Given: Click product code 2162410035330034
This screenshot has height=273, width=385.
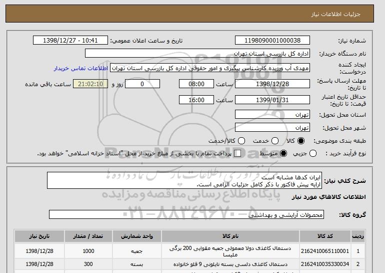Looking at the screenshot, I should click(x=325, y=264).
